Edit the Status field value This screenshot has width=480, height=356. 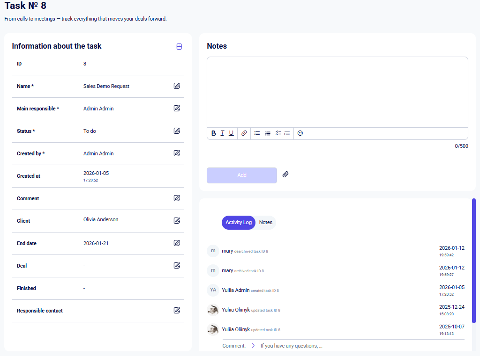177,131
